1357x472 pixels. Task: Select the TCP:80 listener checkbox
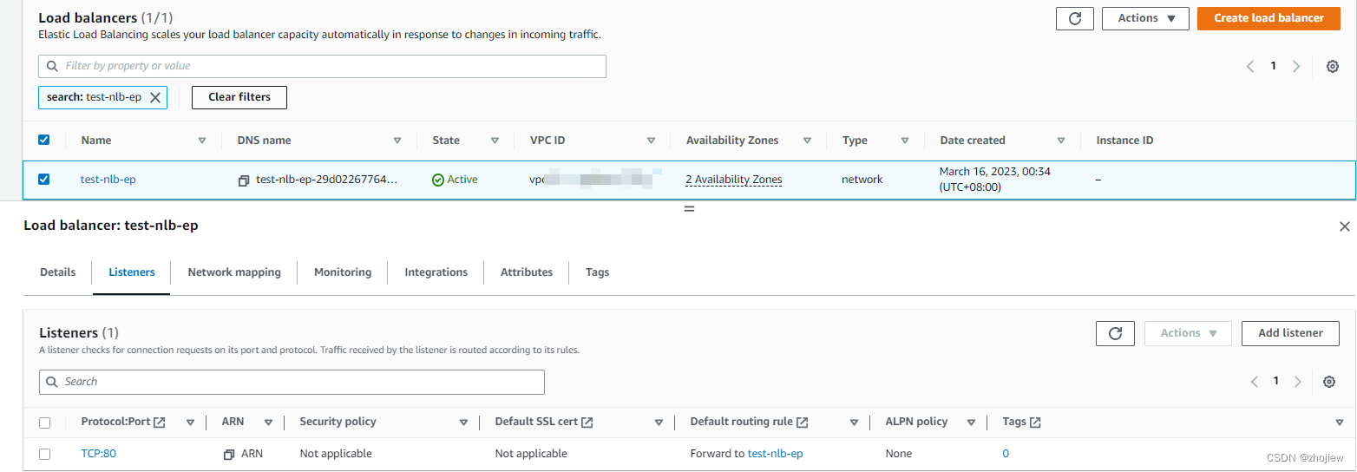click(45, 454)
